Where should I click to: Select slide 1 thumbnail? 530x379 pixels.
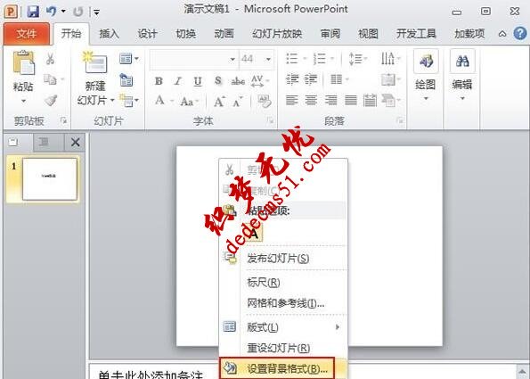(x=49, y=179)
